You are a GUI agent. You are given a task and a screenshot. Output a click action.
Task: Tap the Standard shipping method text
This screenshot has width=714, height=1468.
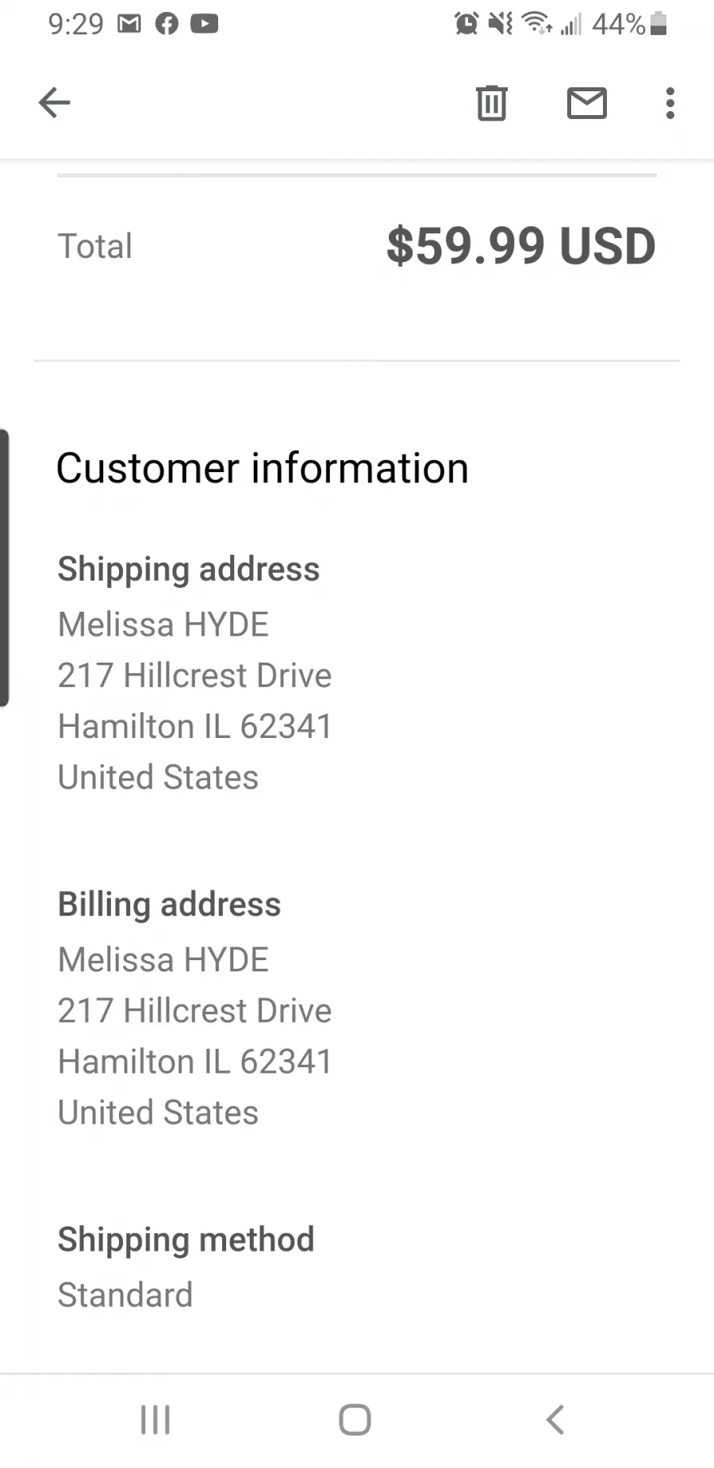coord(125,1295)
